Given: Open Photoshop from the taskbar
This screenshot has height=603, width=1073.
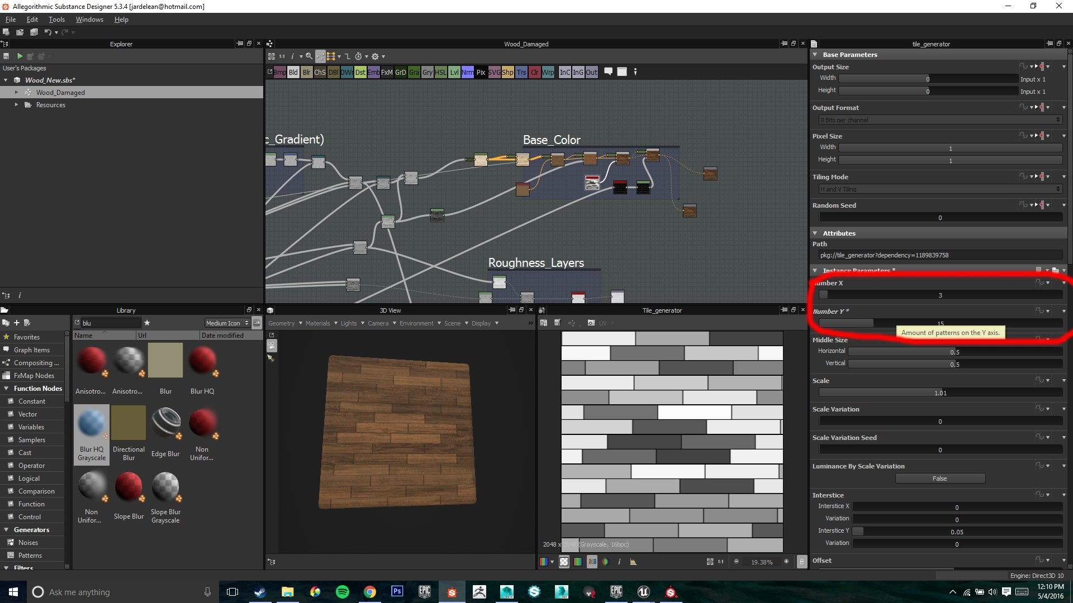Looking at the screenshot, I should click(397, 592).
